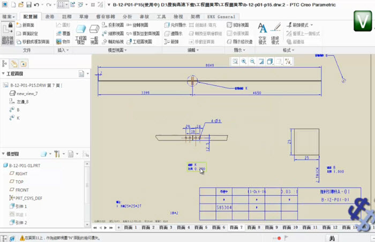Collapse the 模型樹 model tree section

tap(4, 154)
